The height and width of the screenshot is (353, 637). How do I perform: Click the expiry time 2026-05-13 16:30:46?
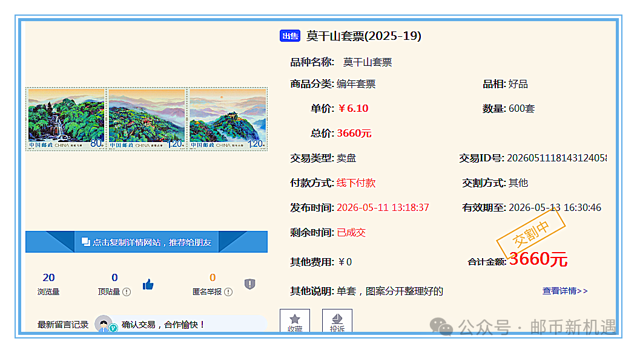pyautogui.click(x=555, y=207)
